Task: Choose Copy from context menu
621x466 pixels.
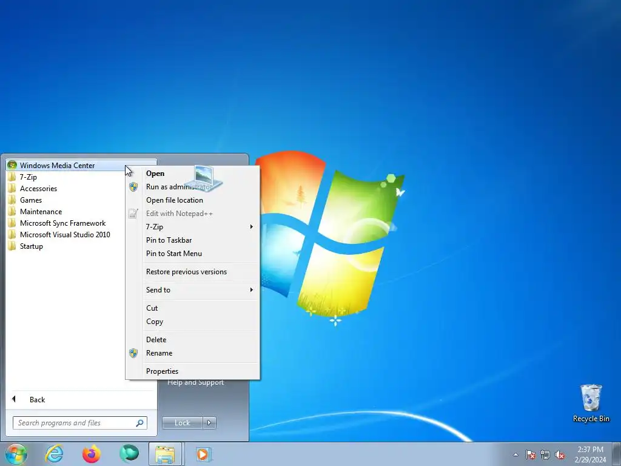Action: pos(192,322)
